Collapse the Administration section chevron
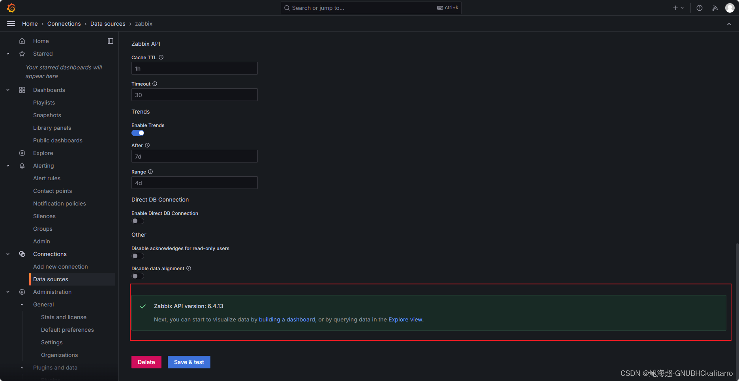Screen dimensions: 739x381 (x=8, y=292)
